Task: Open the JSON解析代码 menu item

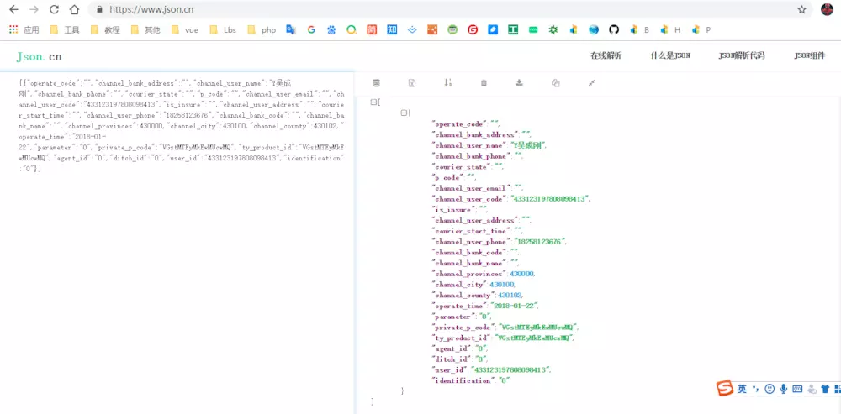Action: pyautogui.click(x=741, y=55)
